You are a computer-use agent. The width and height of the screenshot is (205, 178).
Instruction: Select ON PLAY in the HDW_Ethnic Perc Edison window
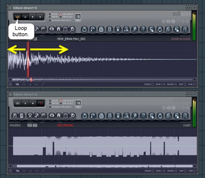click(66, 17)
